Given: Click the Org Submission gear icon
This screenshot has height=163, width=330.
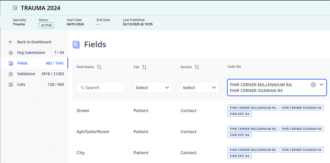Looking at the screenshot, I should (11, 53).
